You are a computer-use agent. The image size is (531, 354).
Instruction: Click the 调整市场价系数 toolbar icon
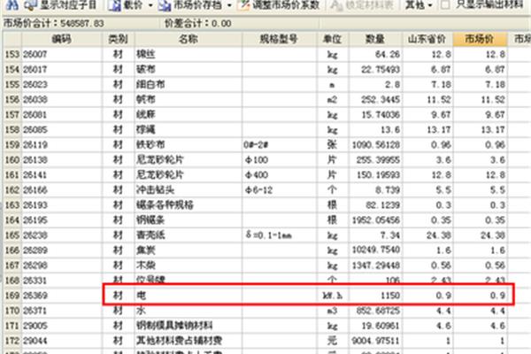(x=242, y=5)
